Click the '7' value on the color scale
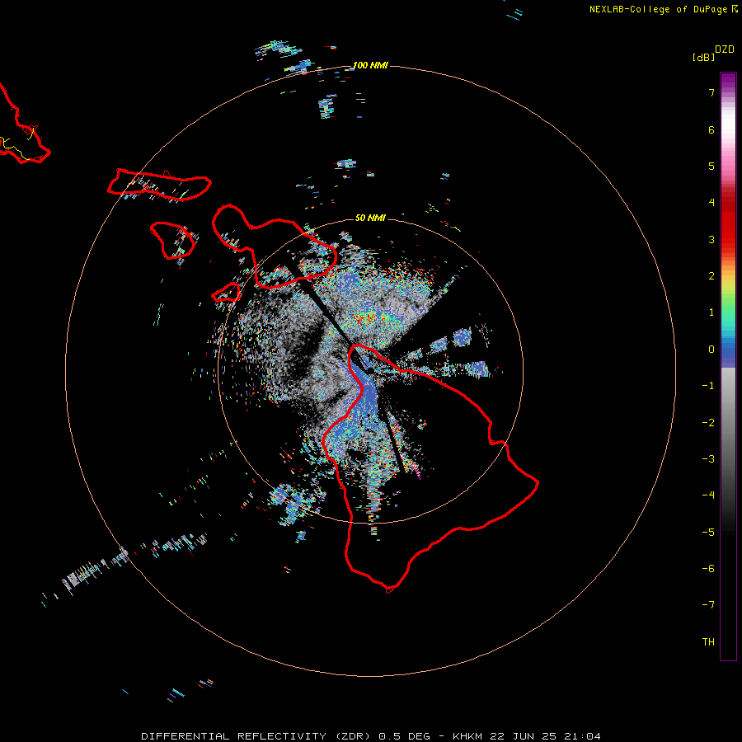742x742 pixels. point(711,92)
